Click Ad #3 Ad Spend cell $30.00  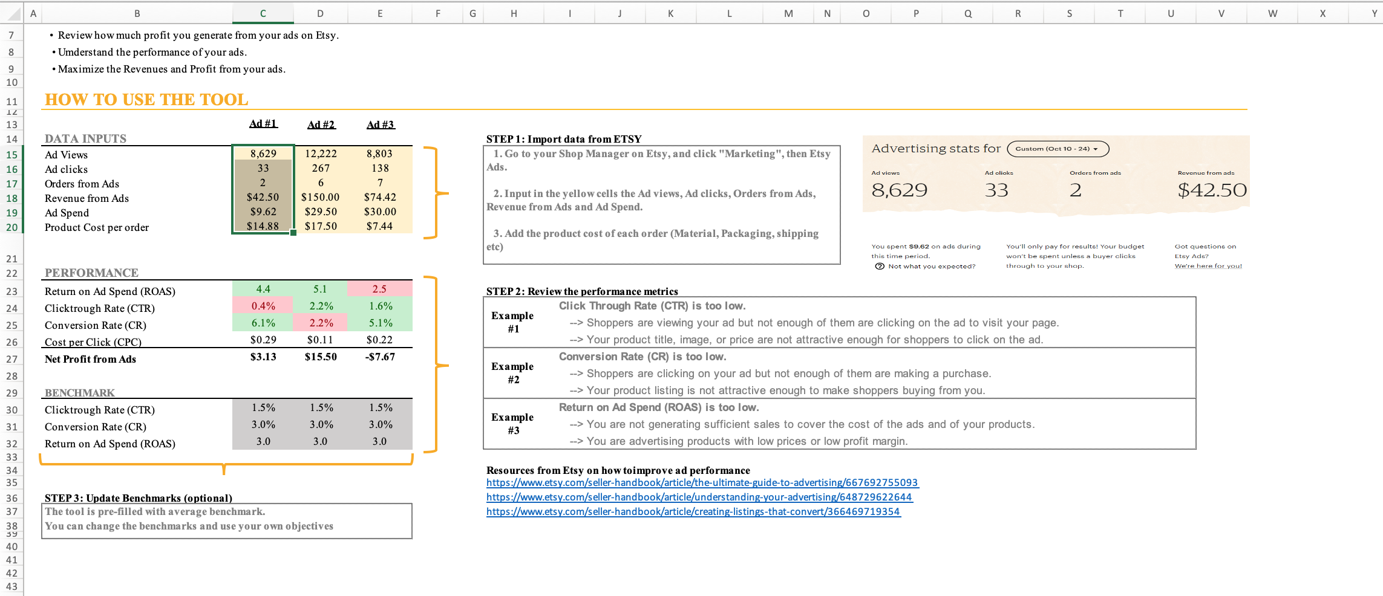click(x=379, y=212)
